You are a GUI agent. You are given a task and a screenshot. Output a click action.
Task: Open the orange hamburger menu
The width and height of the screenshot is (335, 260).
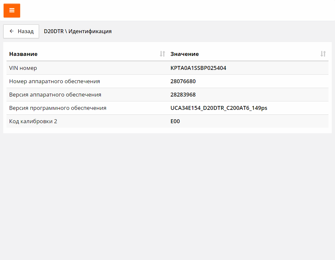(x=12, y=10)
